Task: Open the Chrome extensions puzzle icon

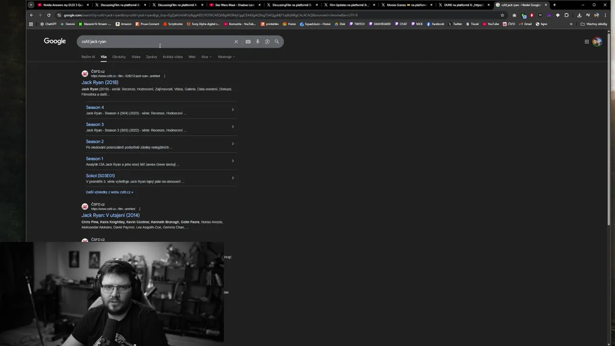Action: (566, 15)
